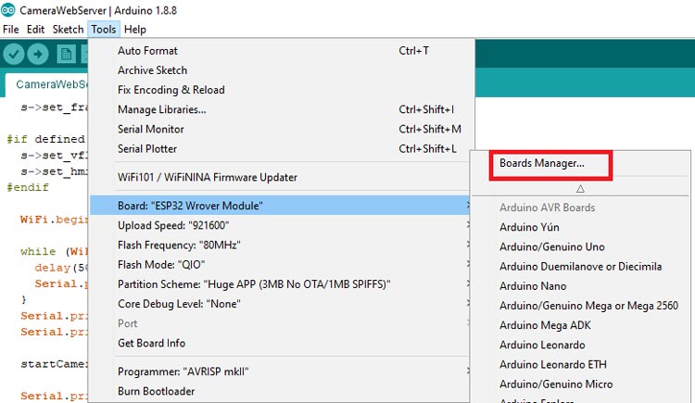Click the Upload arrow toolbar icon
Screen dimensions: 695x403
(38, 55)
